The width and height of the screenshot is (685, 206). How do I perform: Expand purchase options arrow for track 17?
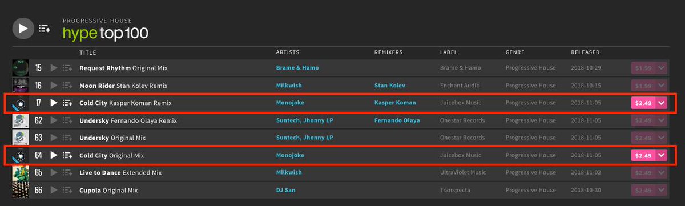662,103
